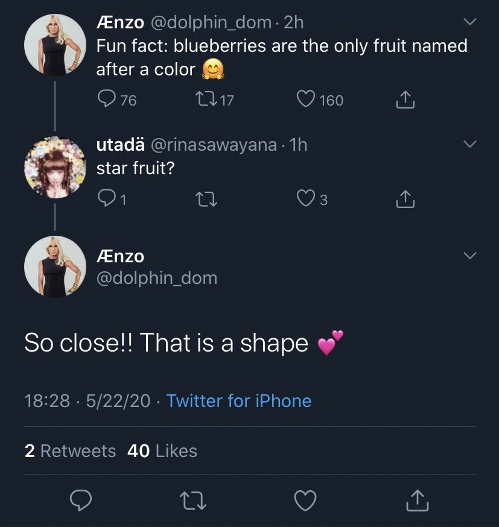Open @rinasawayana profile handle

[x=214, y=145]
